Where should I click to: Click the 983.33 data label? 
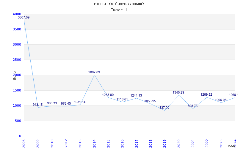pyautogui.click(x=52, y=103)
